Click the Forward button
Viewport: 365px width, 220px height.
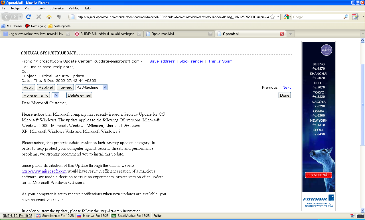(65, 87)
